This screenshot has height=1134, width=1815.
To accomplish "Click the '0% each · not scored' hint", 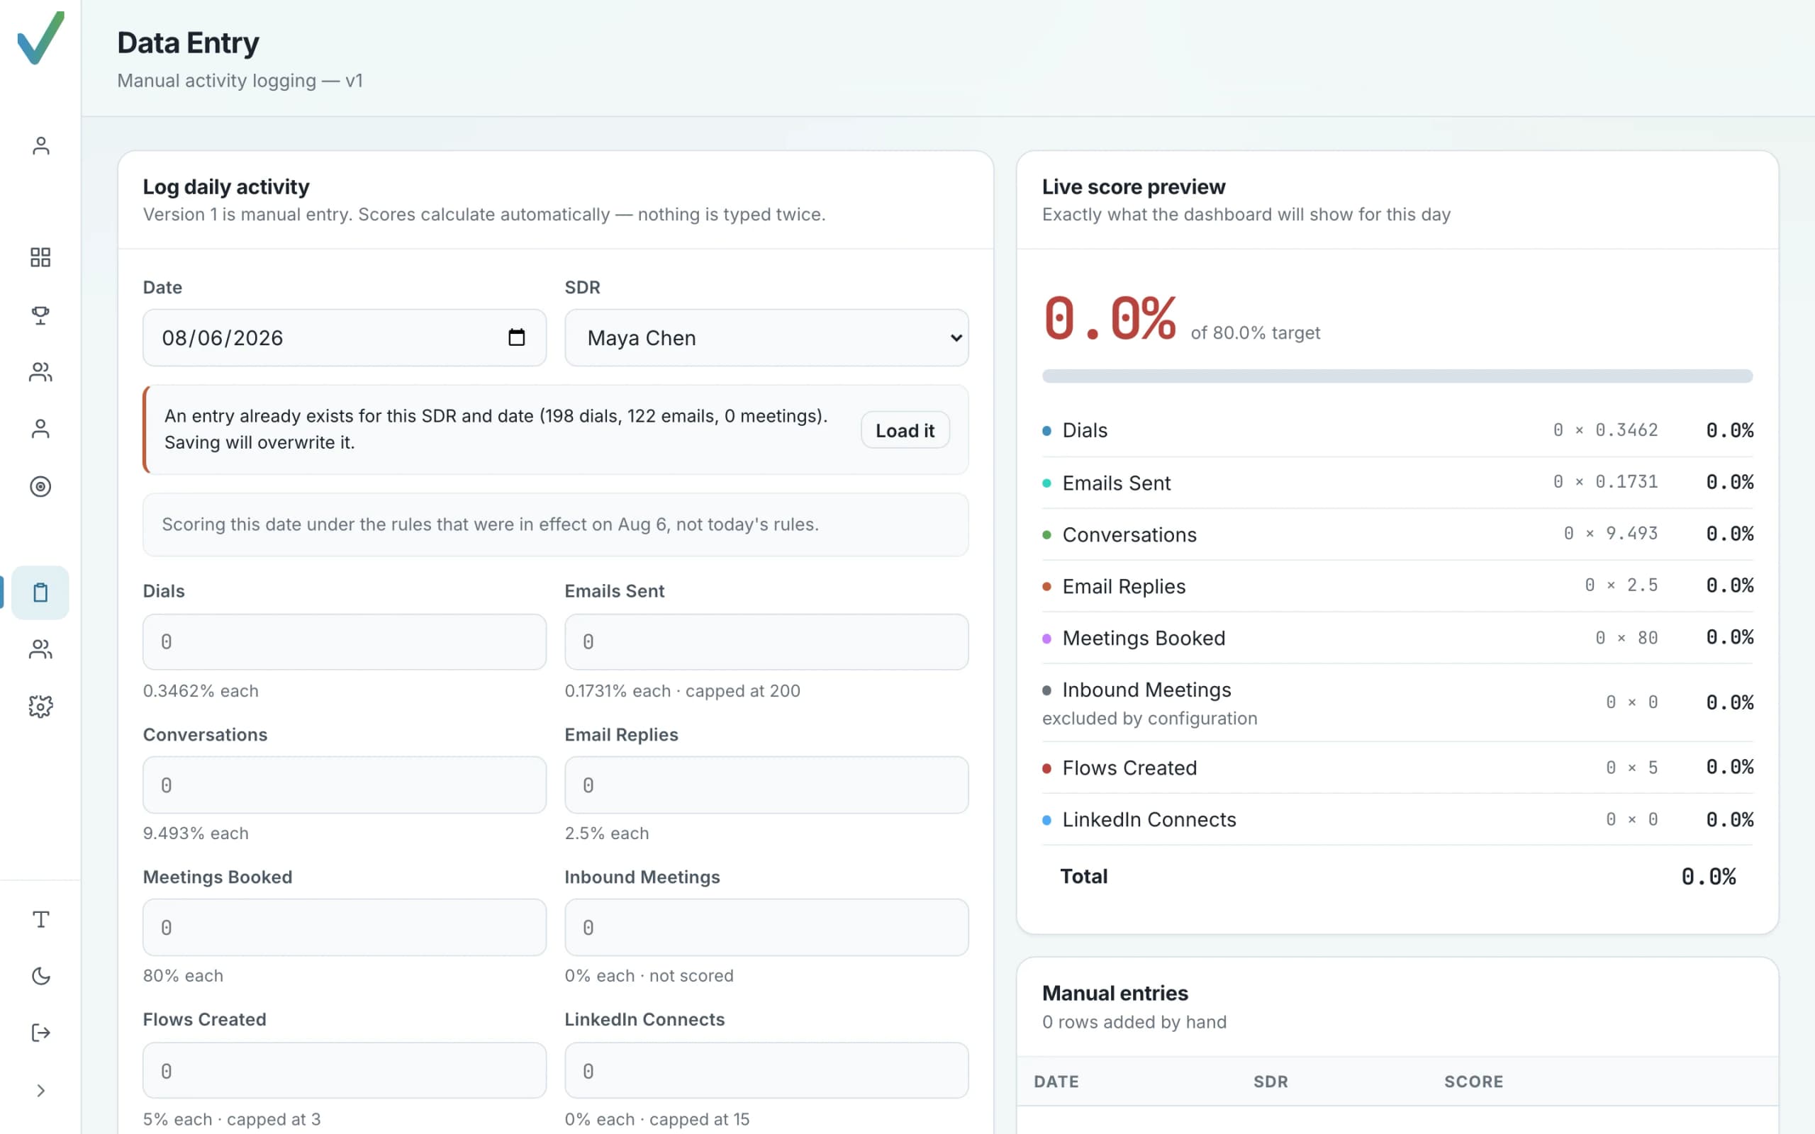I will tap(649, 976).
